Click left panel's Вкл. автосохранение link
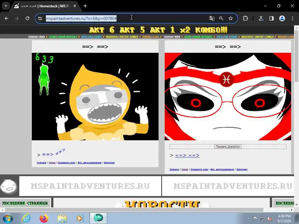Image resolution: width=299 pixels, height=224 pixels. (89, 163)
